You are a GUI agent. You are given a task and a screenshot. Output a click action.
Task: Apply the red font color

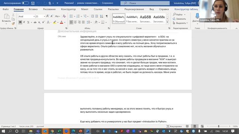(x=61, y=22)
